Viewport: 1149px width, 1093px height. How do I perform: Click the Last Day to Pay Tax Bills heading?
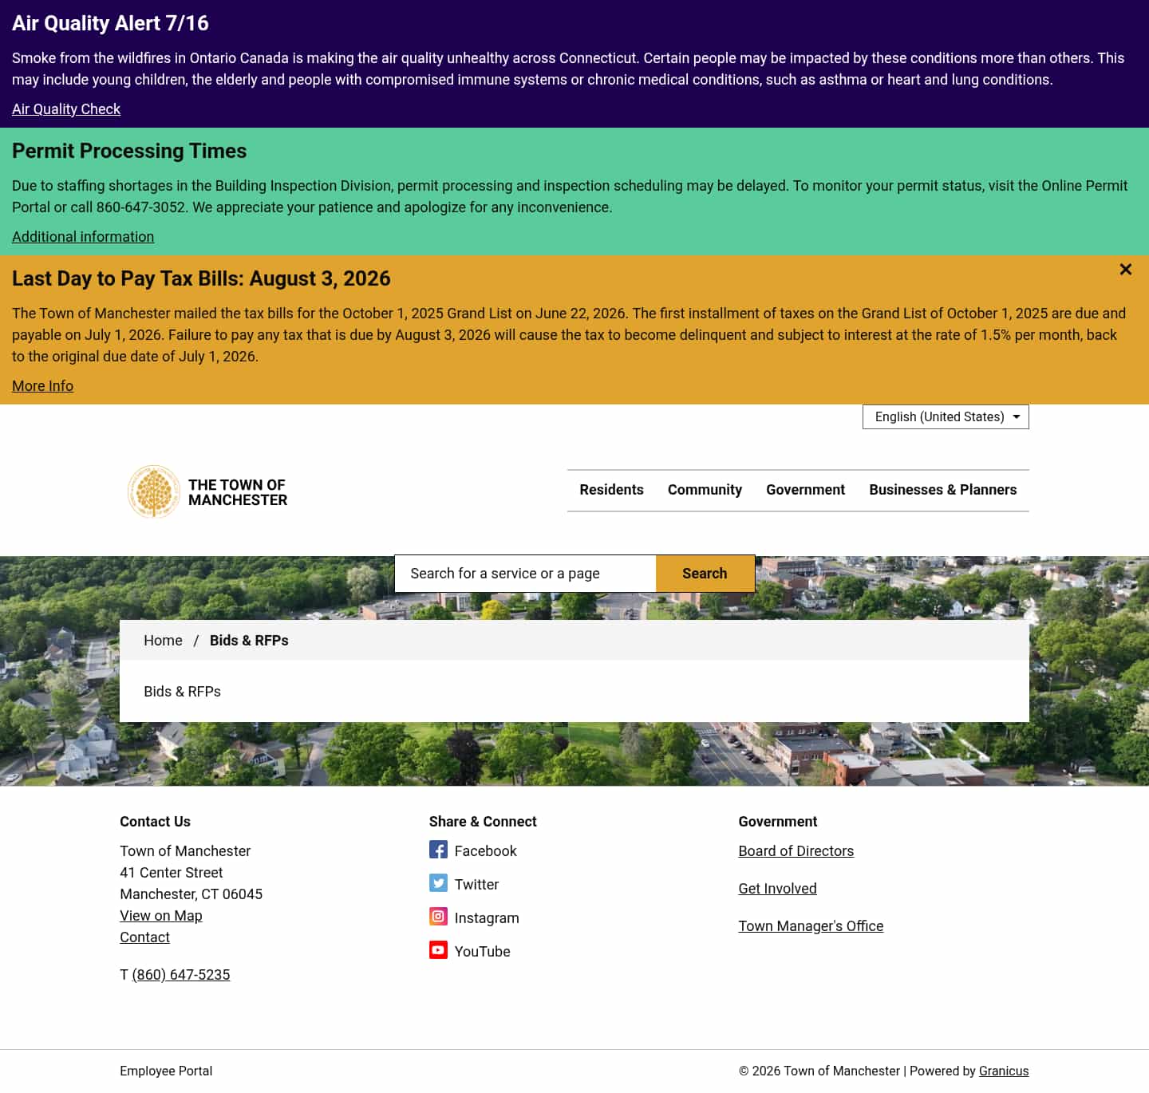pos(201,278)
